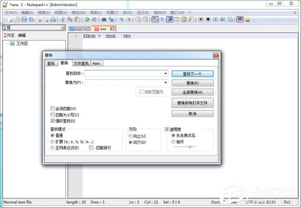Click the 全部替换(A) button
The height and width of the screenshot is (208, 301).
193,92
